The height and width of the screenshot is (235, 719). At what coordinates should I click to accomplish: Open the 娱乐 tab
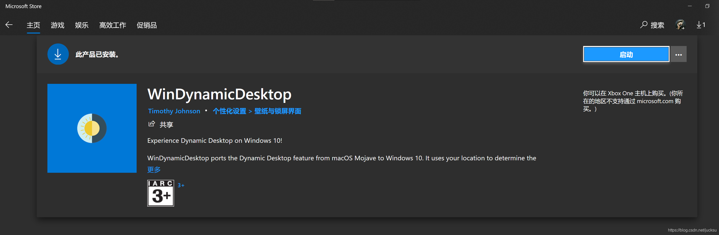(x=82, y=25)
